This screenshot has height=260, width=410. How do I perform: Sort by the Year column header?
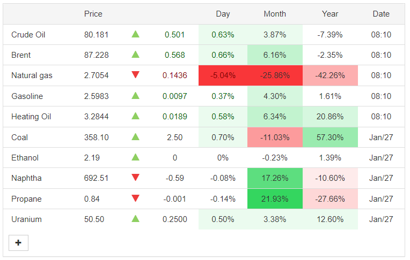[330, 14]
